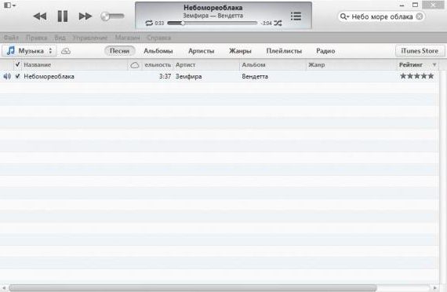447x292 pixels.
Task: Open the search magnifier options dropdown
Action: pyautogui.click(x=344, y=16)
